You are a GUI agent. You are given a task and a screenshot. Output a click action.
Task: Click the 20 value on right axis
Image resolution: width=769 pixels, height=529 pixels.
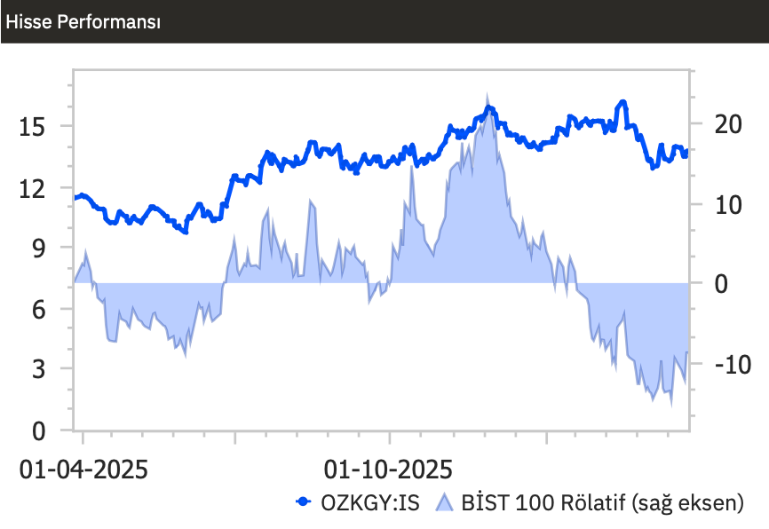[726, 124]
